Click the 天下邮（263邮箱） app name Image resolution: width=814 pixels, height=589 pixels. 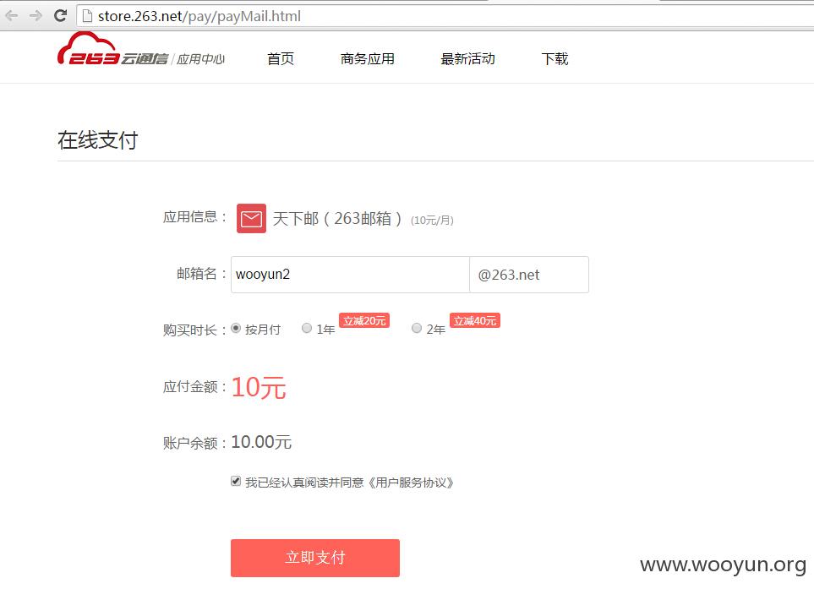tap(337, 219)
